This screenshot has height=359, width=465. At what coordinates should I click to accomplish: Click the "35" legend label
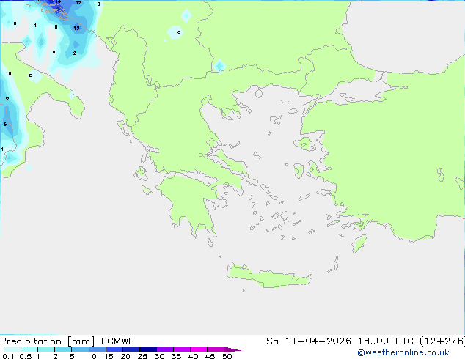[x=176, y=356]
